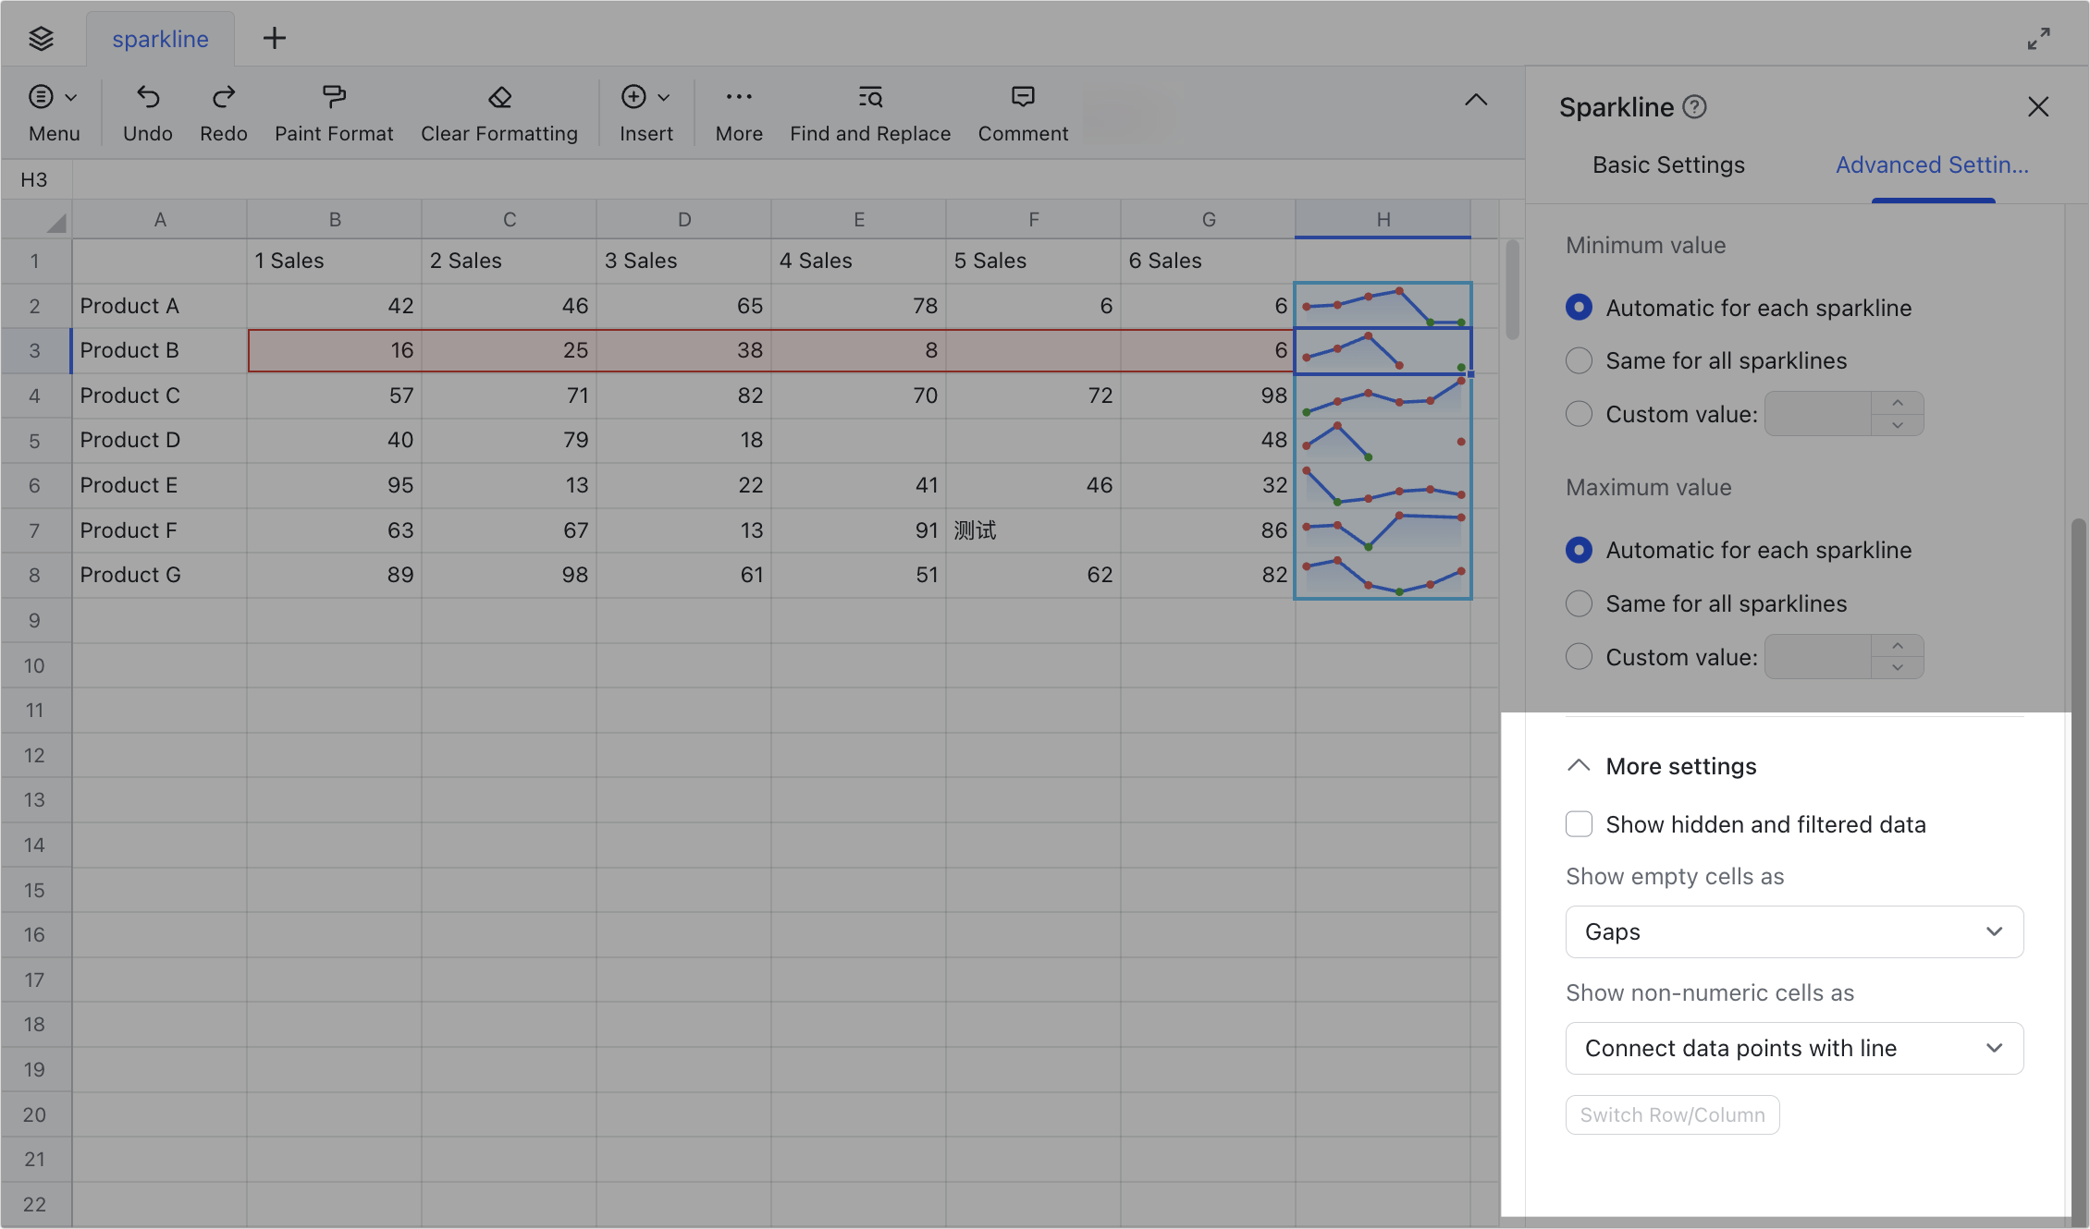Open the Show empty cells as dropdown
Viewport: 2090px width, 1229px height.
point(1793,931)
